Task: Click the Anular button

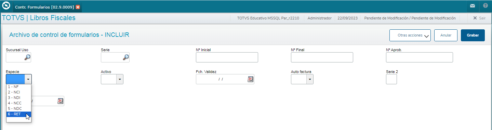Action: [446, 35]
